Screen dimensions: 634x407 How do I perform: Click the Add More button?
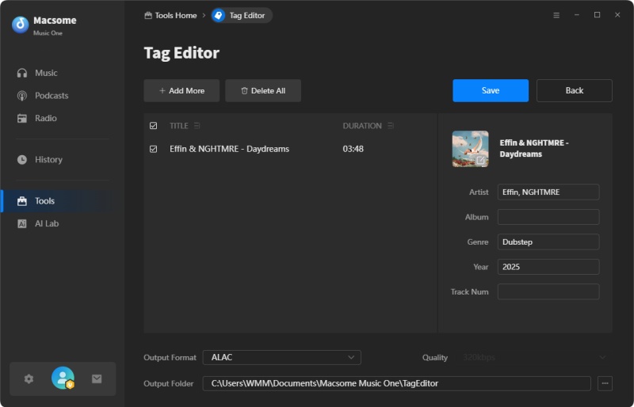181,90
